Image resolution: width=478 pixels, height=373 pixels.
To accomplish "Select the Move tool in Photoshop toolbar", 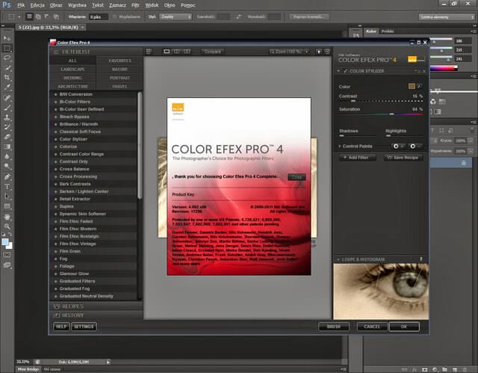I will point(7,38).
